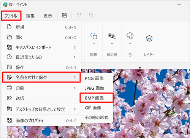Choose PNG 画像 format

coord(97,78)
